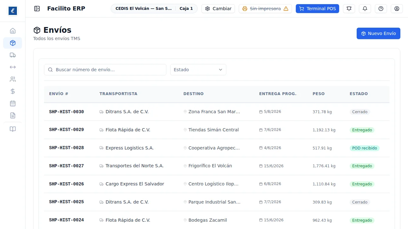Screen dimensions: 408x229
Task: Create a Nuevo Envío
Action: click(x=378, y=33)
